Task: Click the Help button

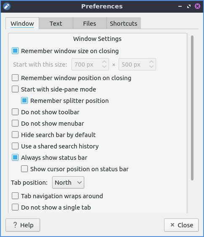Action: [x=23, y=225]
